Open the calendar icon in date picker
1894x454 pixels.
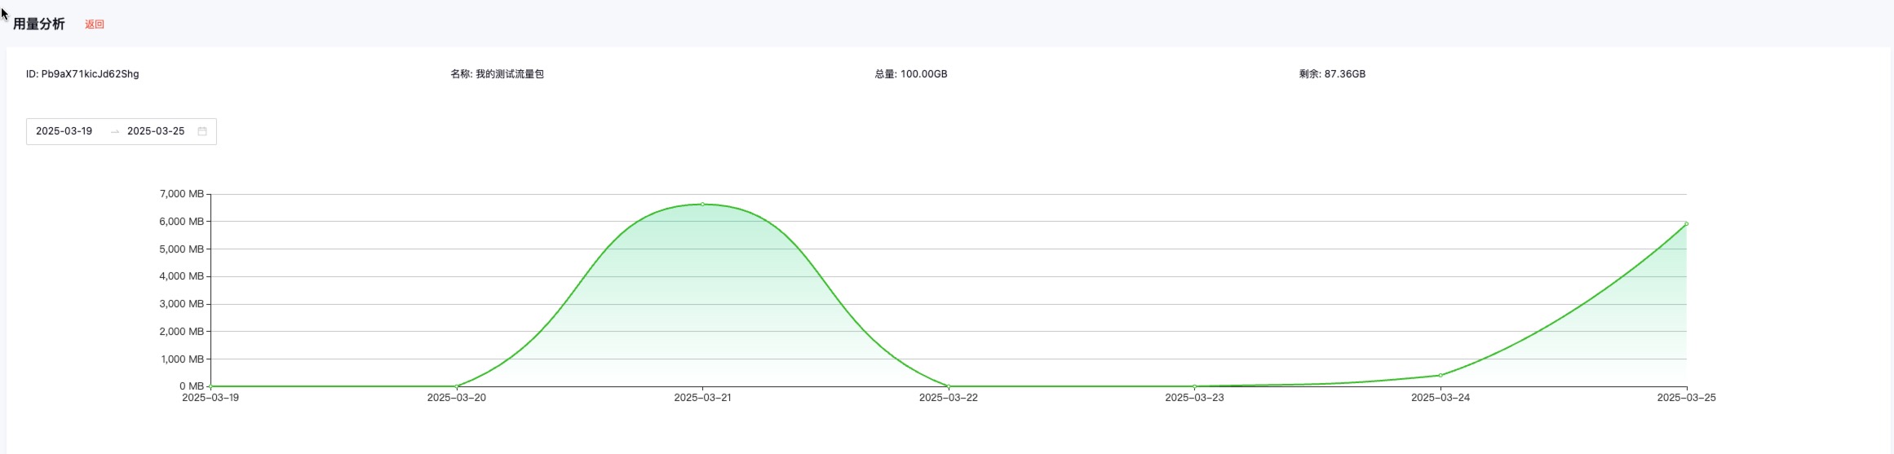point(202,131)
